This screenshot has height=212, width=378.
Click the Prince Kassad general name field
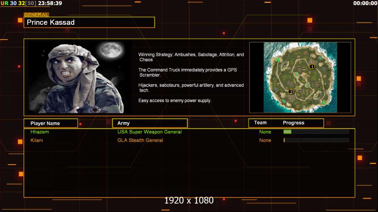[89, 22]
